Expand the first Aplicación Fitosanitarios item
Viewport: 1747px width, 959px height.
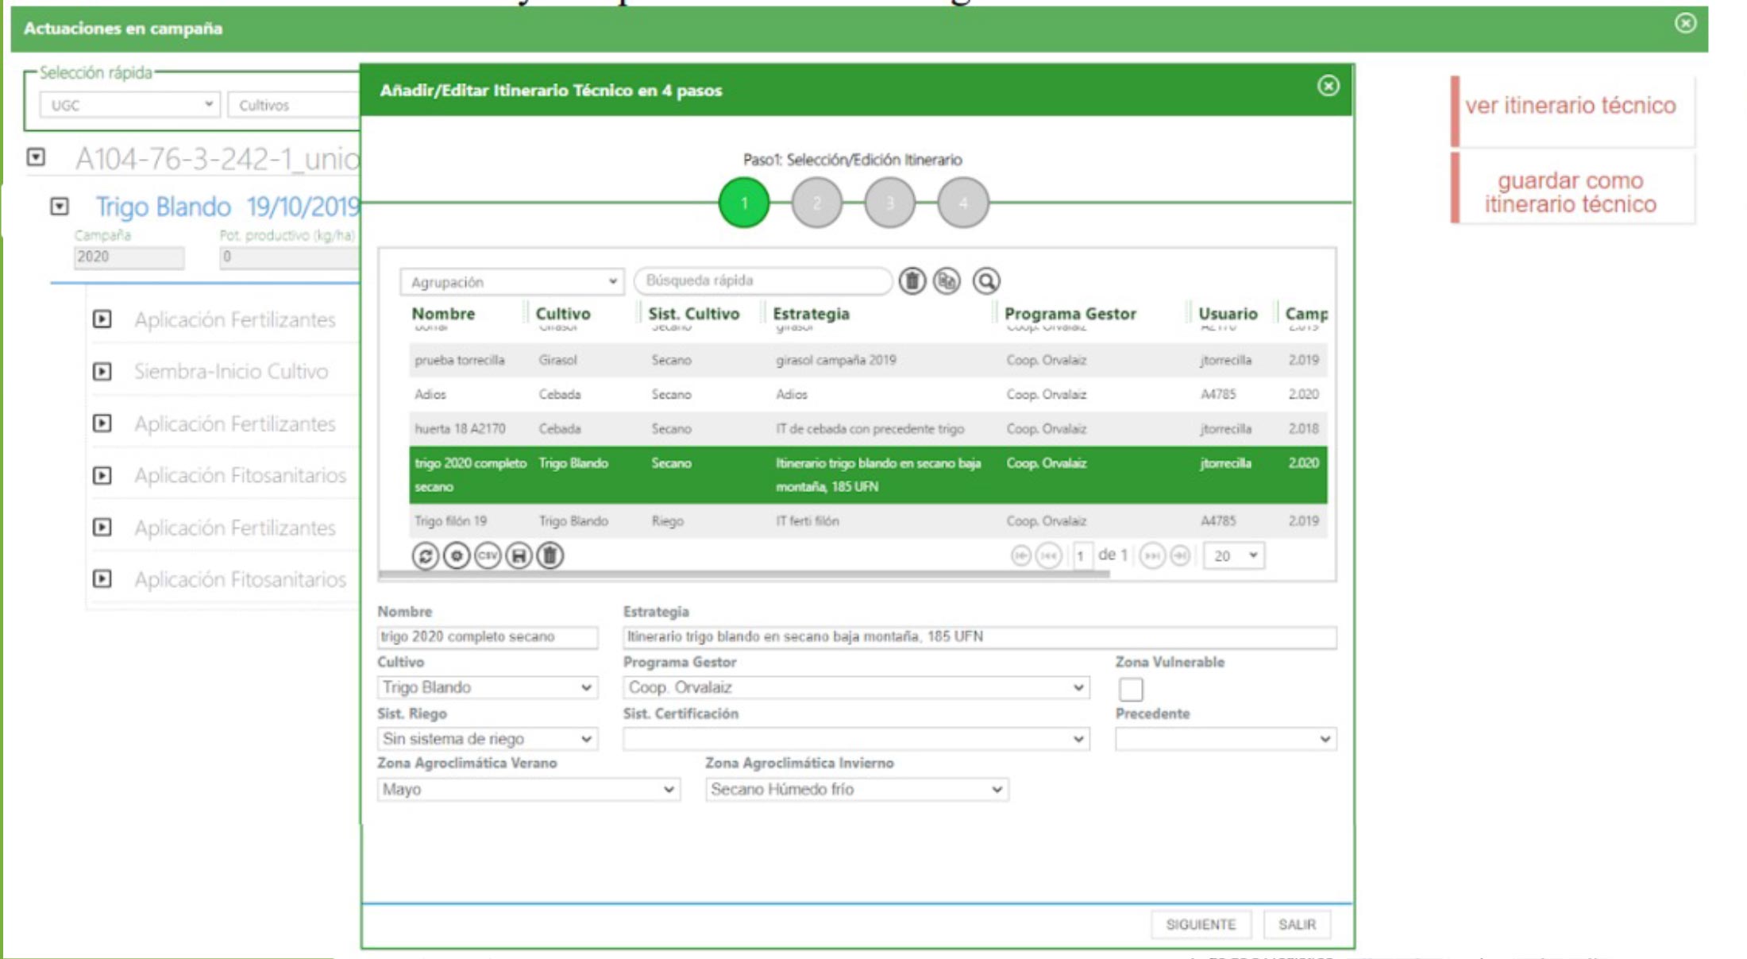[x=102, y=475]
